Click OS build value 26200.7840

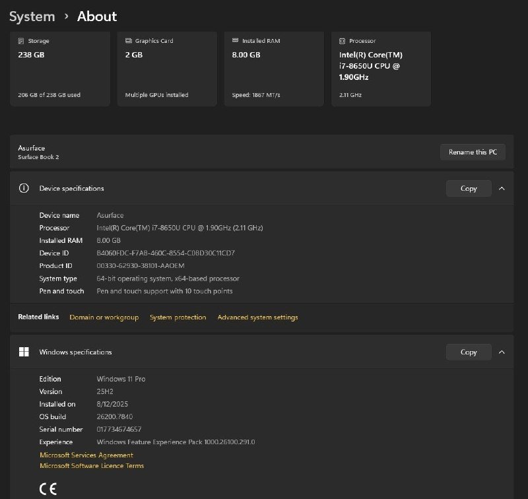pos(114,417)
